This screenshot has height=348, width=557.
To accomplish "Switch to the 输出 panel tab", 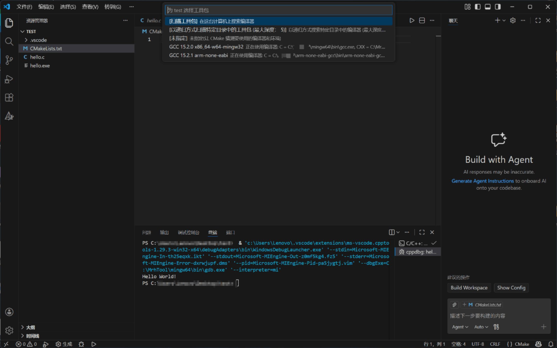I will pyautogui.click(x=164, y=233).
